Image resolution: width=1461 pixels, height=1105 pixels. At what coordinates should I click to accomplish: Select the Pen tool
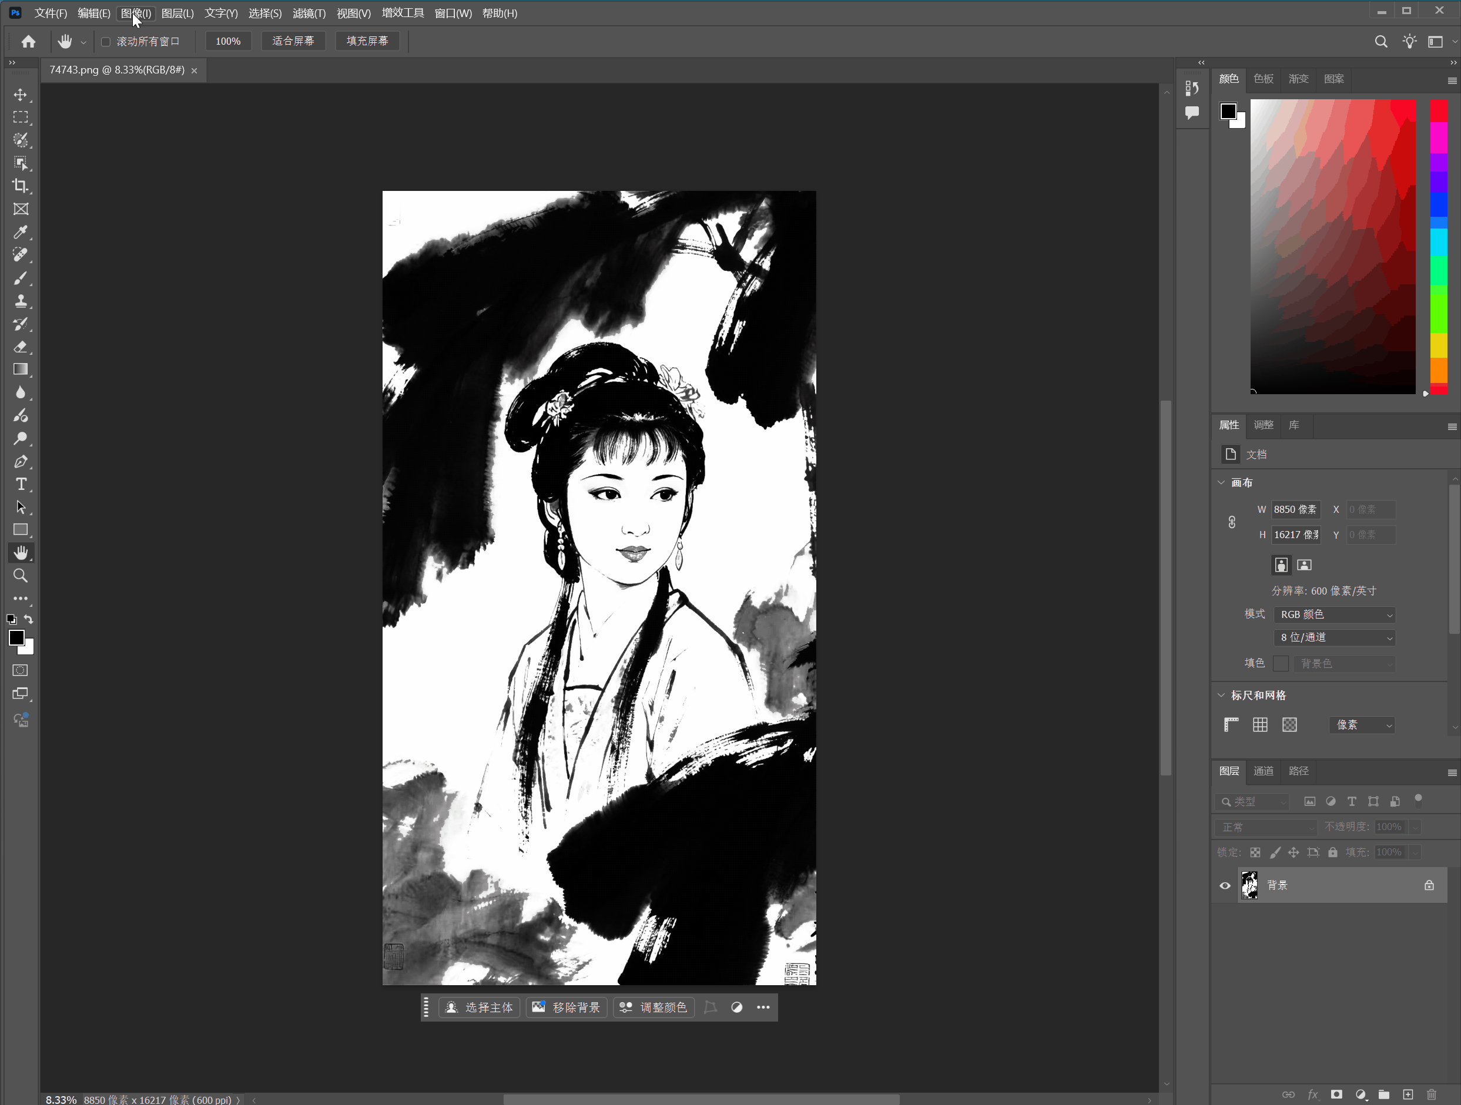[21, 461]
